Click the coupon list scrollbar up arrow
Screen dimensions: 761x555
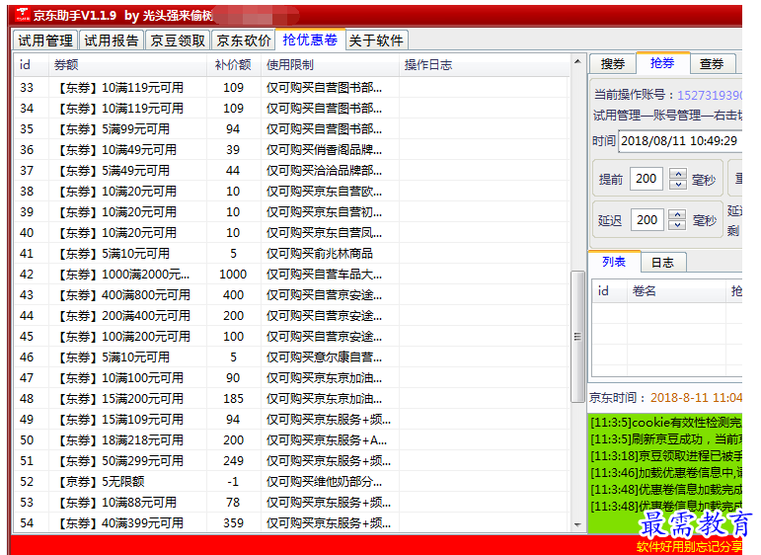coord(577,61)
